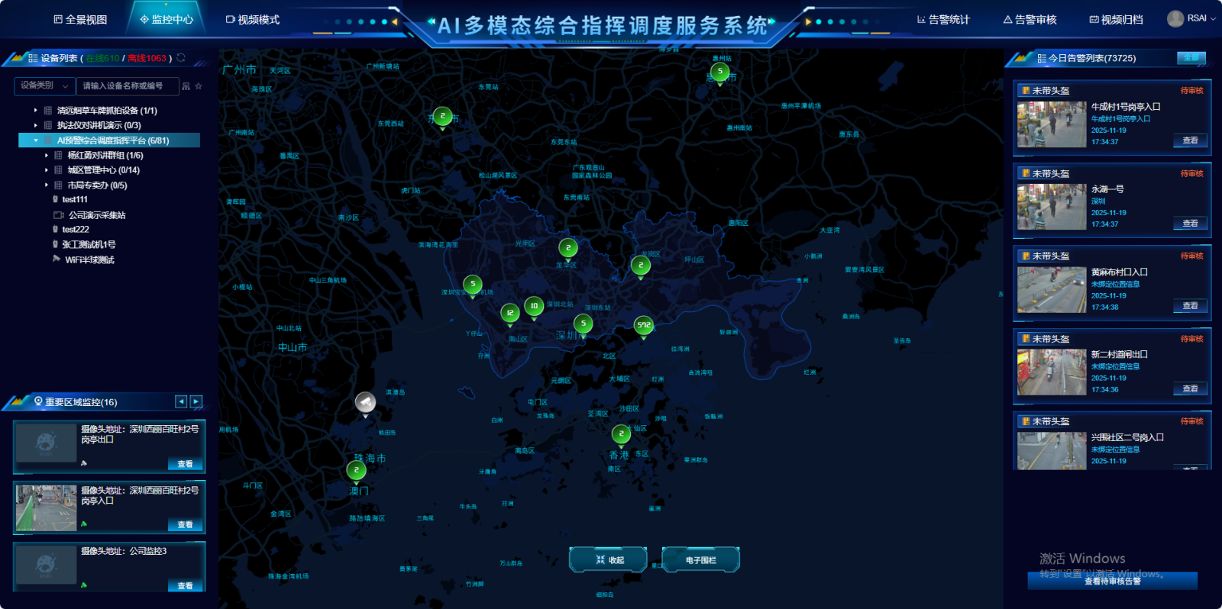Show next important area monitoring cameras
This screenshot has width=1222, height=609.
point(196,401)
